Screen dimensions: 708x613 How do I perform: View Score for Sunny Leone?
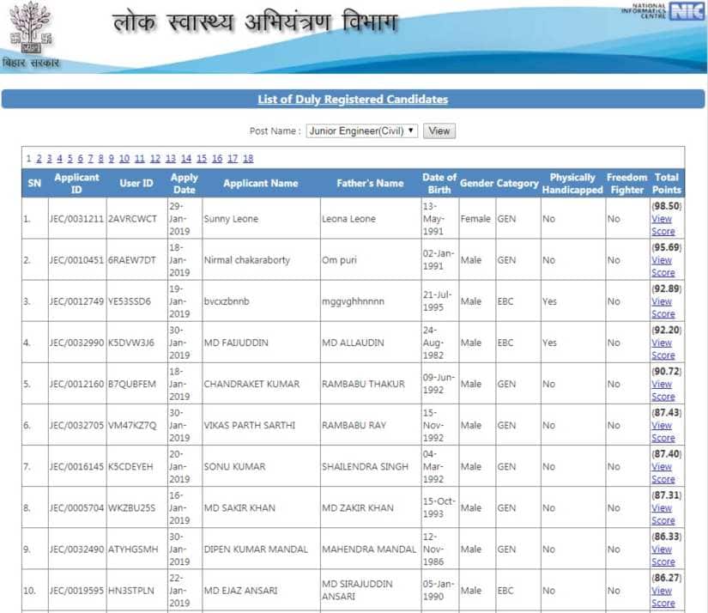point(663,226)
